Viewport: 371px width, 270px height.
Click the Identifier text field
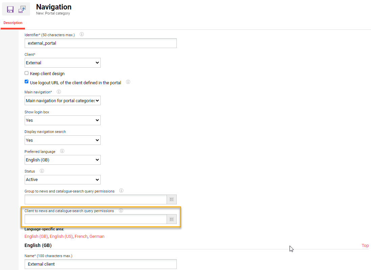100,43
